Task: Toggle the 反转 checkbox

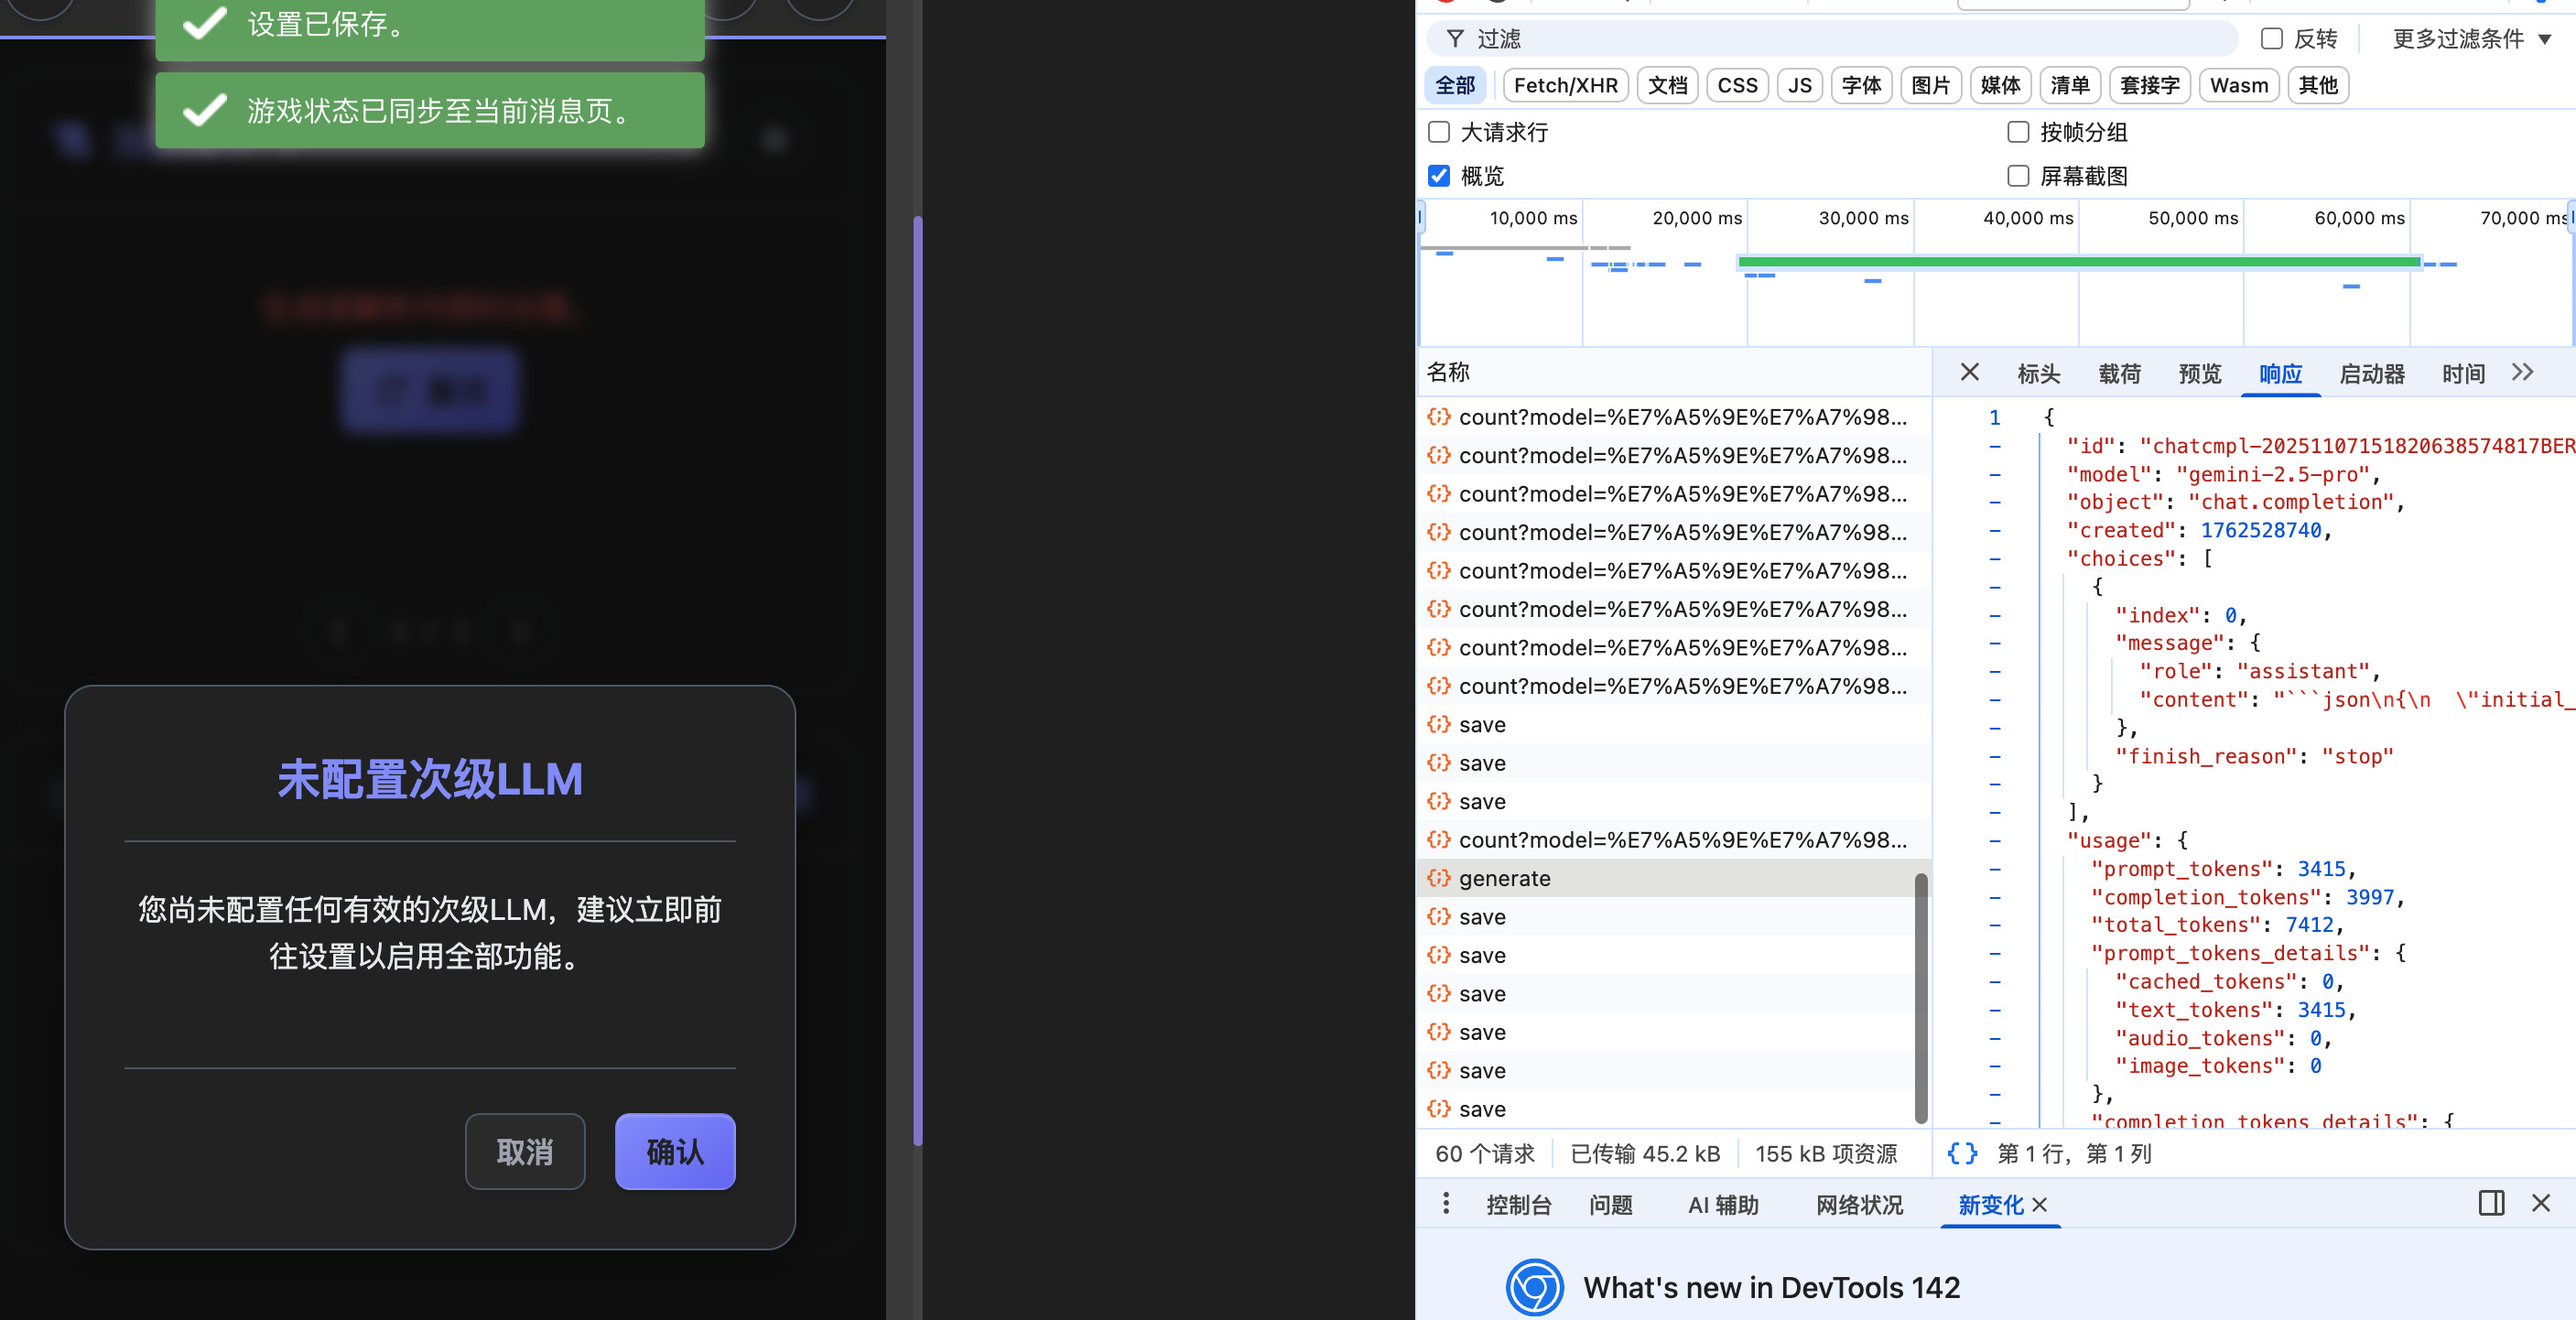Action: click(x=2272, y=39)
